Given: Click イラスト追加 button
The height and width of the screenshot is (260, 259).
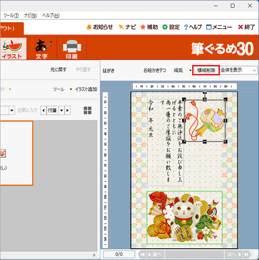Looking at the screenshot, I should (86, 89).
